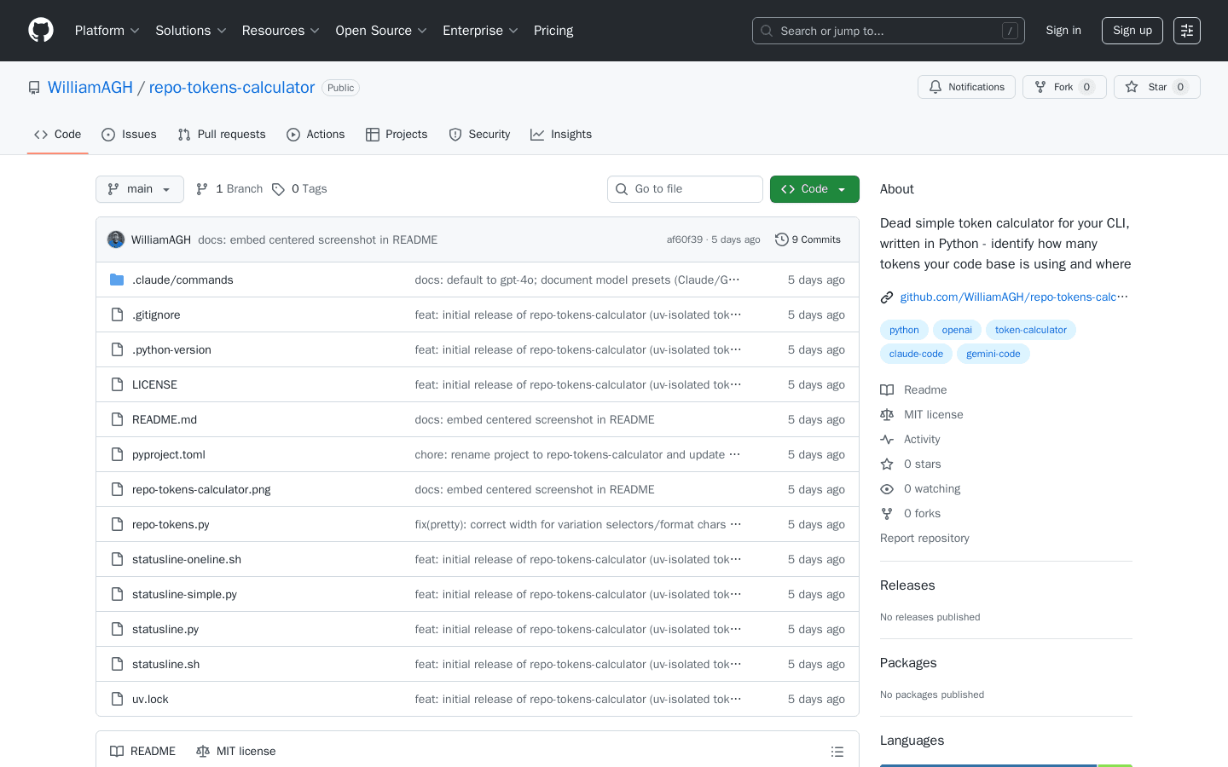
Task: Go to the Insights tab
Action: (x=560, y=135)
